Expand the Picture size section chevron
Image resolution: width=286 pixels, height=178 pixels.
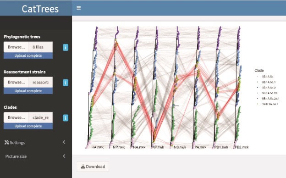[x=64, y=156]
